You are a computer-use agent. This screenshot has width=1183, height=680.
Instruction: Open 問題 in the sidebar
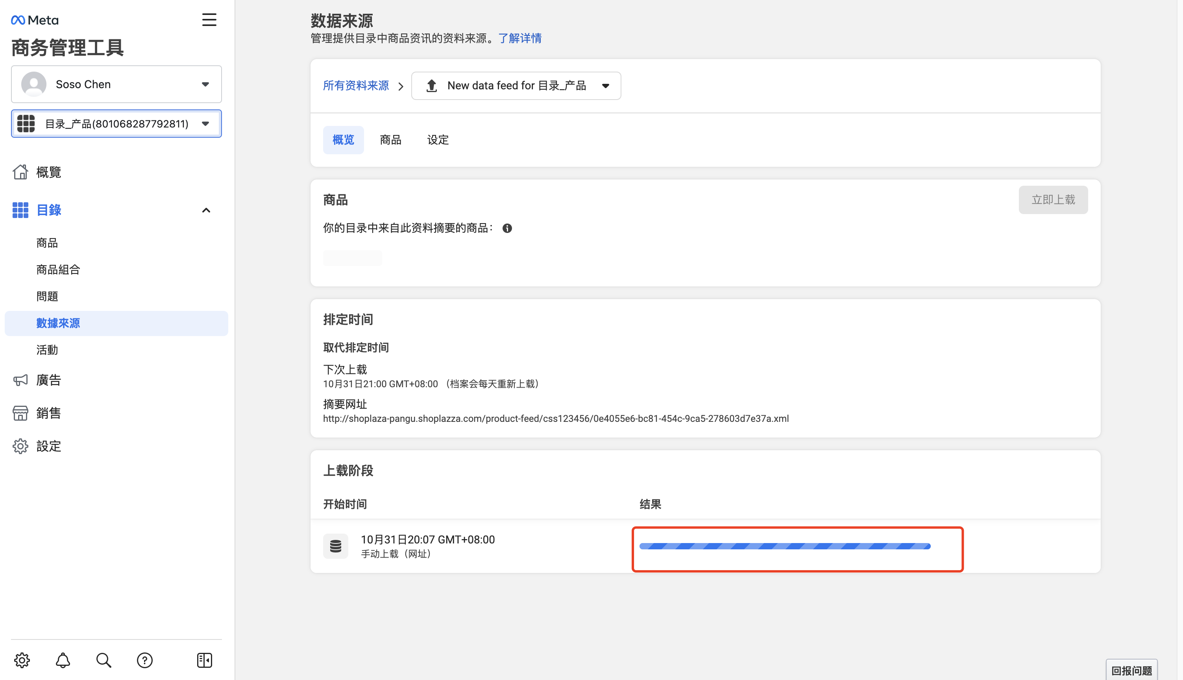(47, 296)
